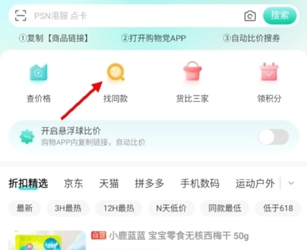Choose the 低于618 filter chip
Viewport: 307px width, 250px height.
278,208
